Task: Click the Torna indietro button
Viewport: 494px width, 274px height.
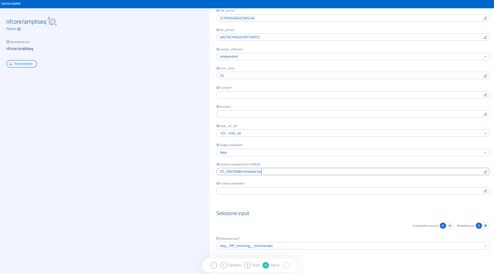Action: pyautogui.click(x=22, y=64)
